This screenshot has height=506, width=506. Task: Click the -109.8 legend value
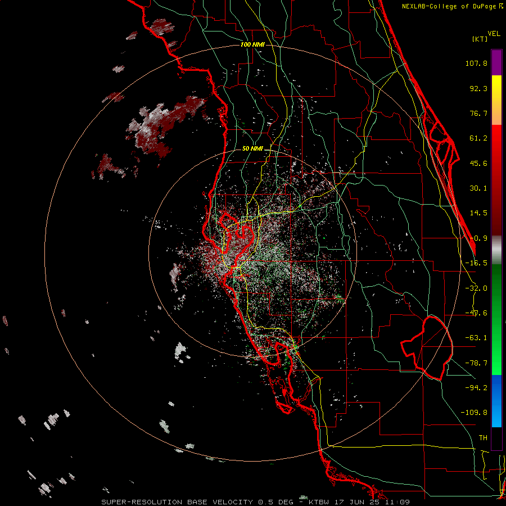tap(474, 413)
